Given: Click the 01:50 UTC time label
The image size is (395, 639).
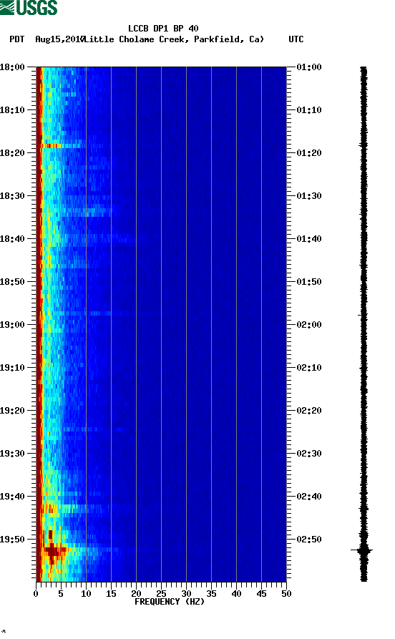Looking at the screenshot, I should pos(309,282).
